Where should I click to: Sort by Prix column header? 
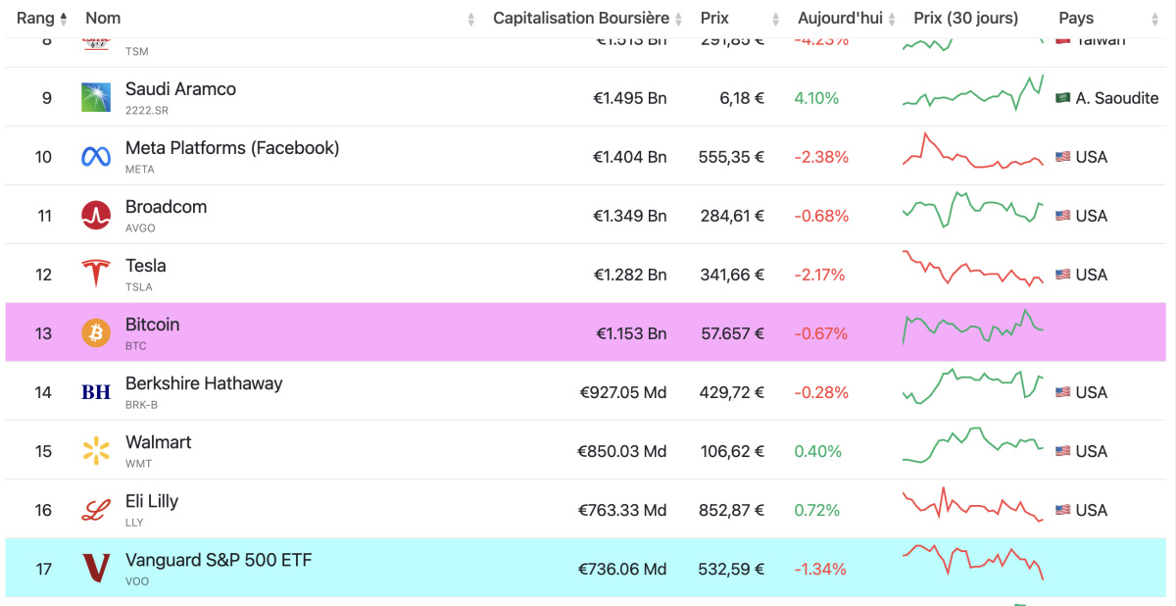pyautogui.click(x=740, y=18)
